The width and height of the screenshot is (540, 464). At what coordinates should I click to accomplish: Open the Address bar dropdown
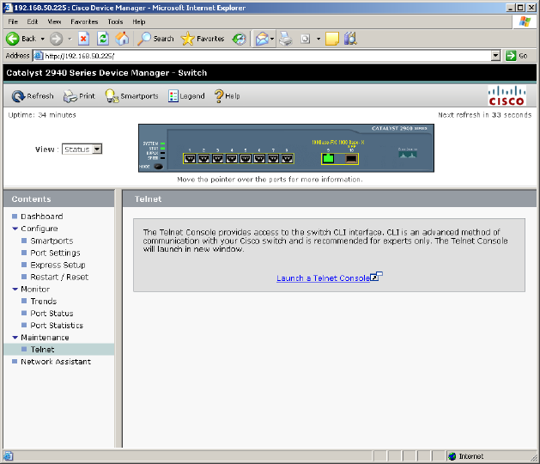coord(495,56)
